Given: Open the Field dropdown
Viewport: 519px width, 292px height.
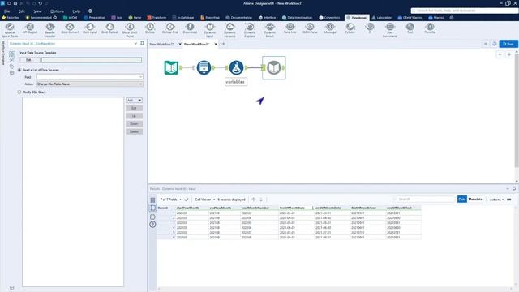Looking at the screenshot, I should coord(90,77).
